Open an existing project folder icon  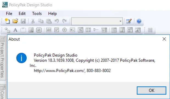15,21
